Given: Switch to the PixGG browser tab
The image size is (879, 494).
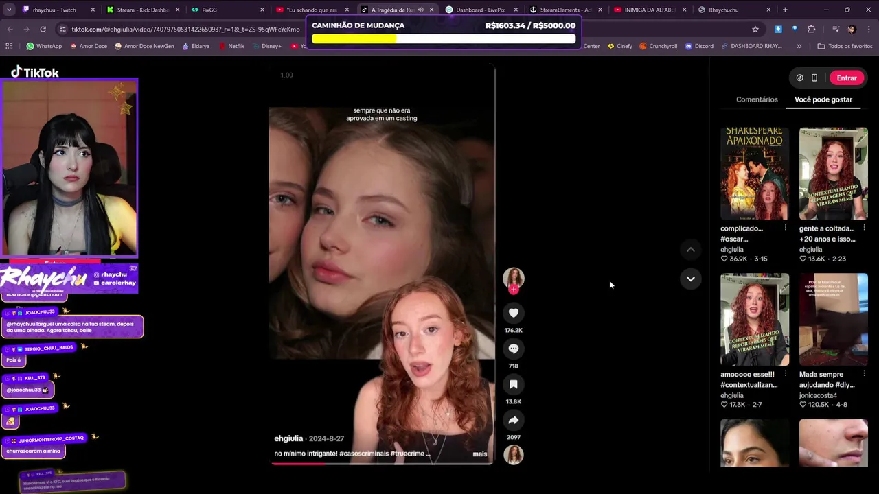Looking at the screenshot, I should tap(227, 10).
